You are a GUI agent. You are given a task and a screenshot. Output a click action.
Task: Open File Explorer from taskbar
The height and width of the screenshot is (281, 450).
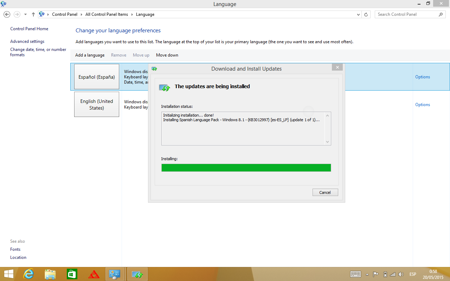click(x=50, y=274)
